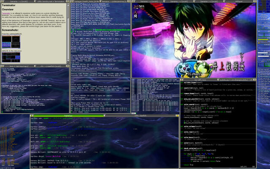Open the first Terminator screenshot thumbnail
The height and width of the screenshot is (169, 270).
pos(11,42)
